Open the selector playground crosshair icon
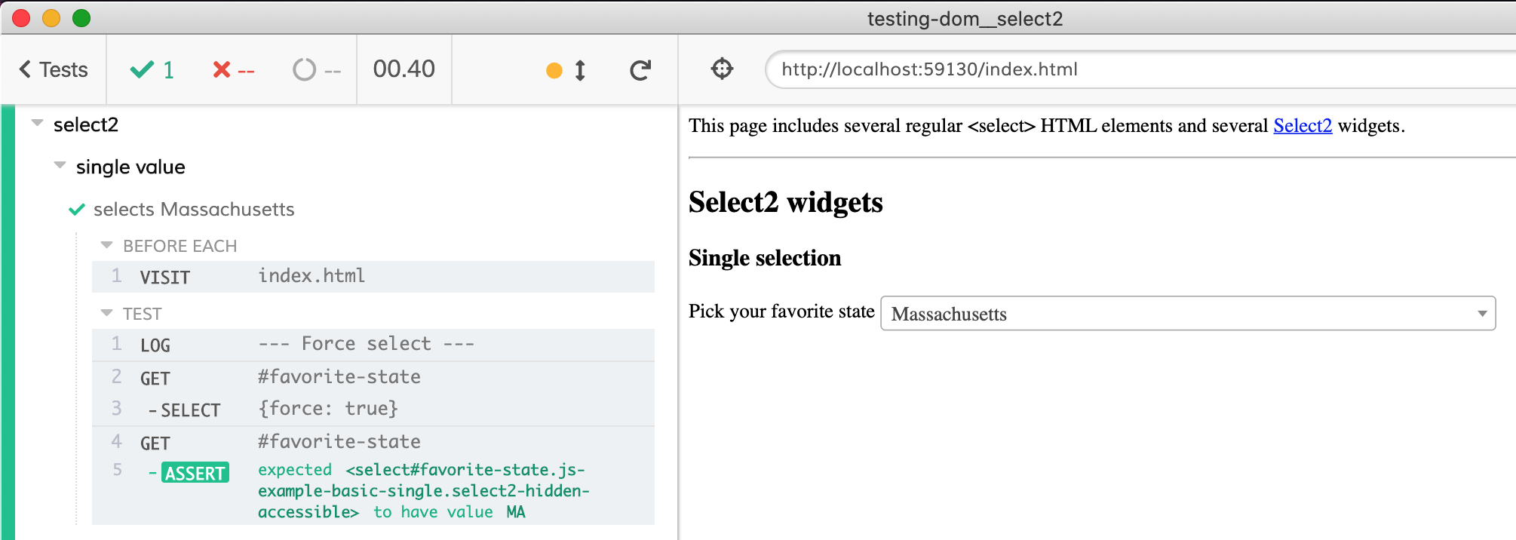The image size is (1516, 540). 722,69
